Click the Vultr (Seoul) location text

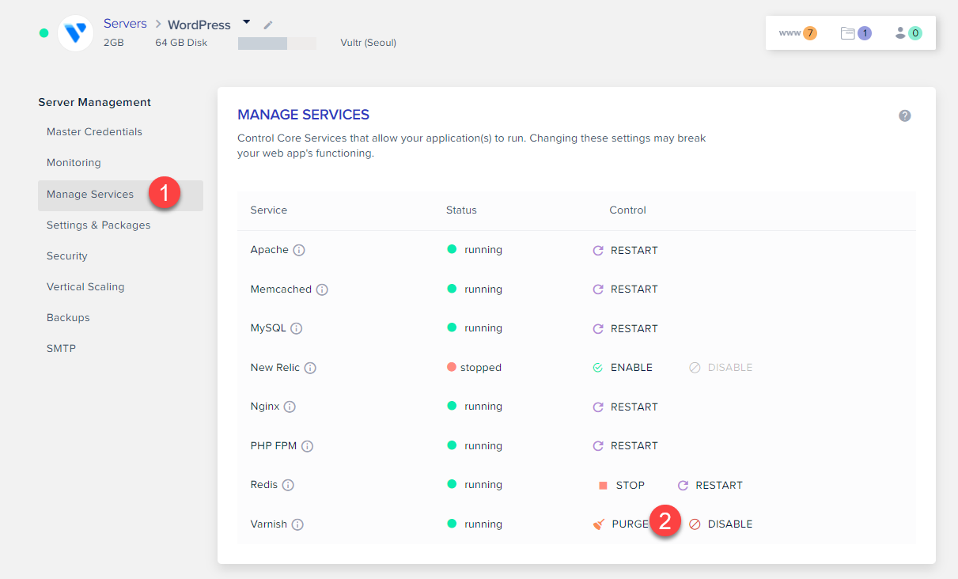(368, 43)
